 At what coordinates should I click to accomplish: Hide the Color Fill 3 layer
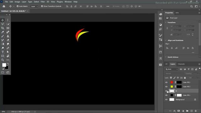pyautogui.click(x=166, y=87)
